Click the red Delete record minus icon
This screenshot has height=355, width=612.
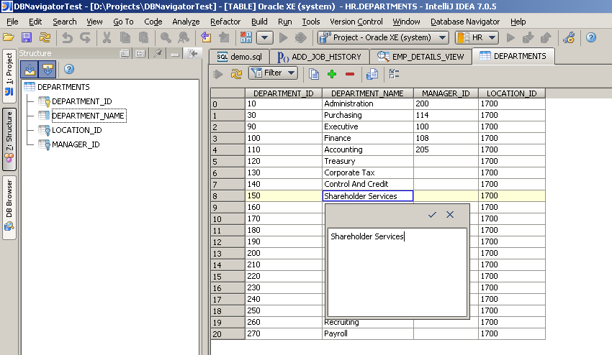350,74
